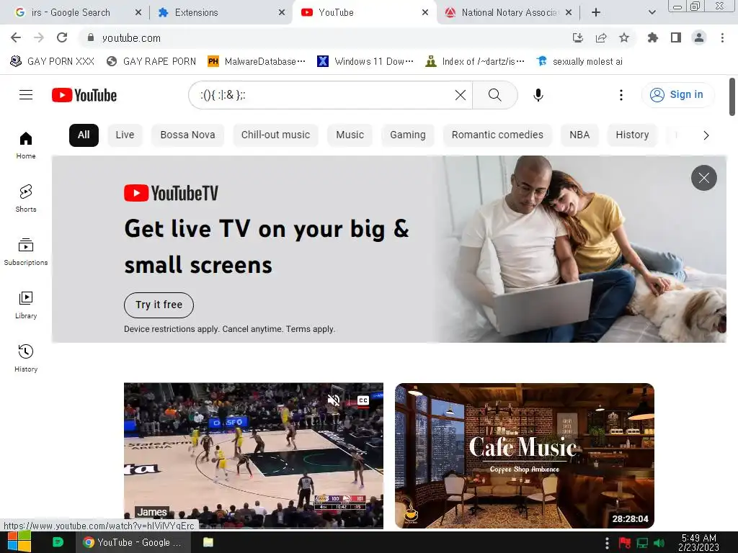
Task: Go back in browser
Action: coord(16,37)
